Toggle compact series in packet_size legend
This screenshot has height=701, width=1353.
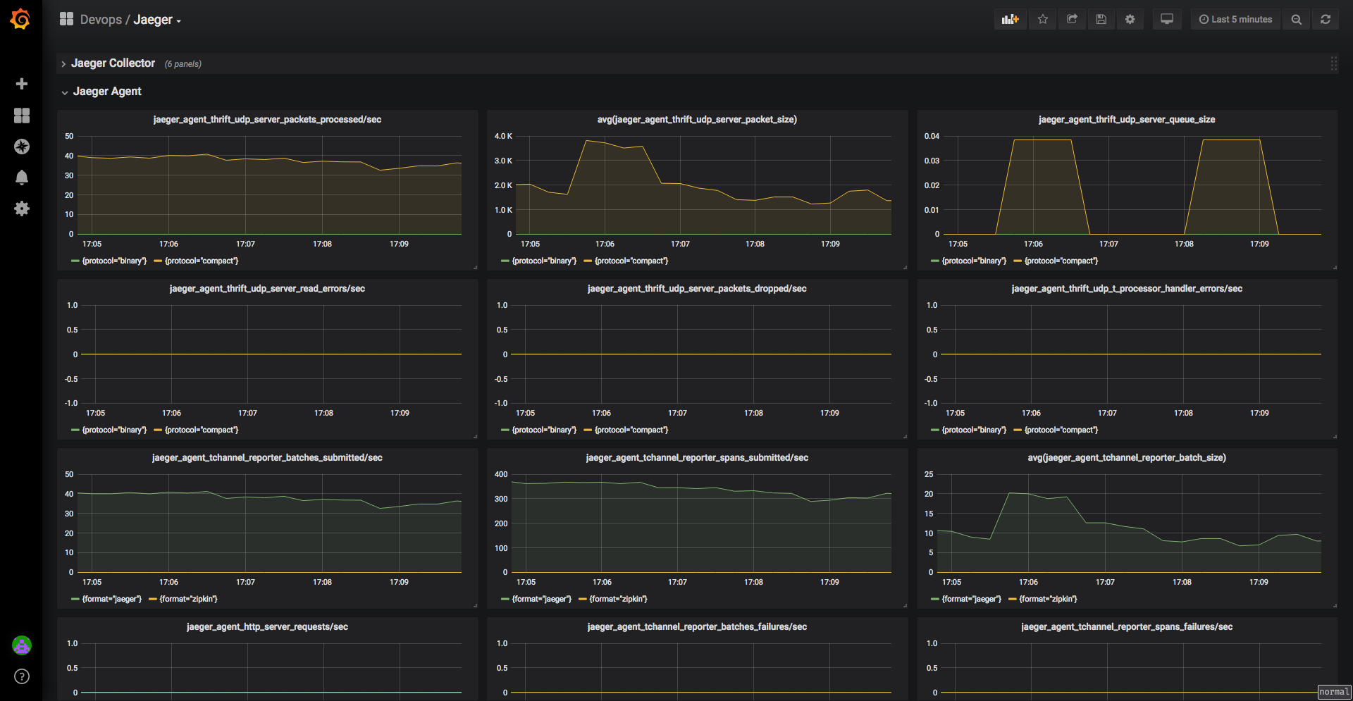631,261
